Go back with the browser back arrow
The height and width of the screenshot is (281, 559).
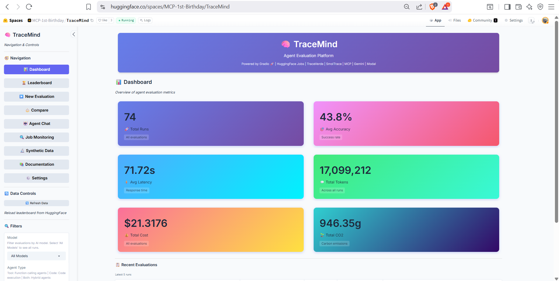(7, 7)
